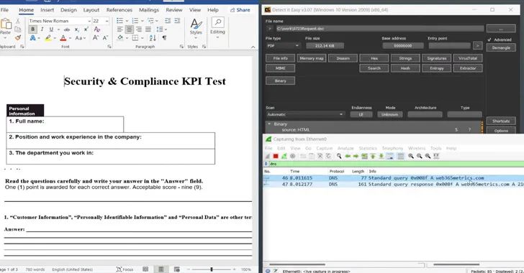Open Analyze menu in Wireshark
Image resolution: width=524 pixels, height=273 pixels.
[x=345, y=148]
